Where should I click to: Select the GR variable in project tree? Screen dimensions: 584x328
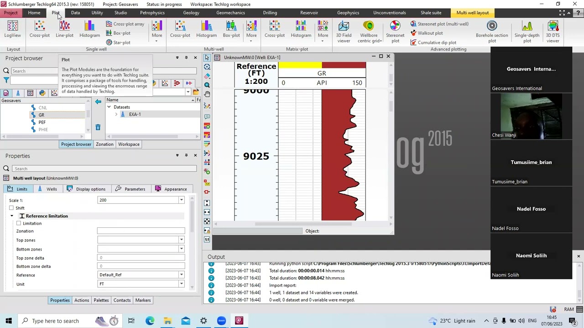pyautogui.click(x=42, y=115)
